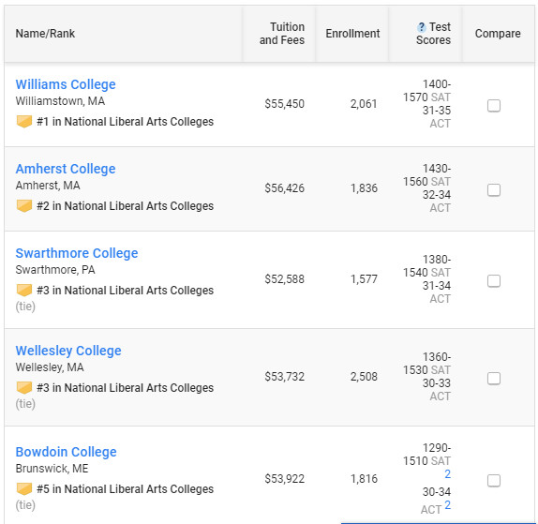
Task: Click Amherst College rank badge icon
Action: 24,206
